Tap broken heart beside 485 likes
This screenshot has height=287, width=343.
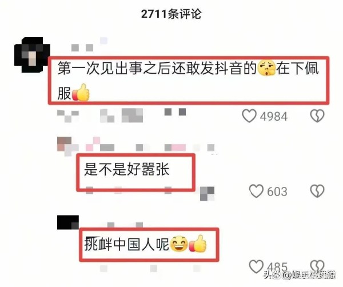coord(317,266)
